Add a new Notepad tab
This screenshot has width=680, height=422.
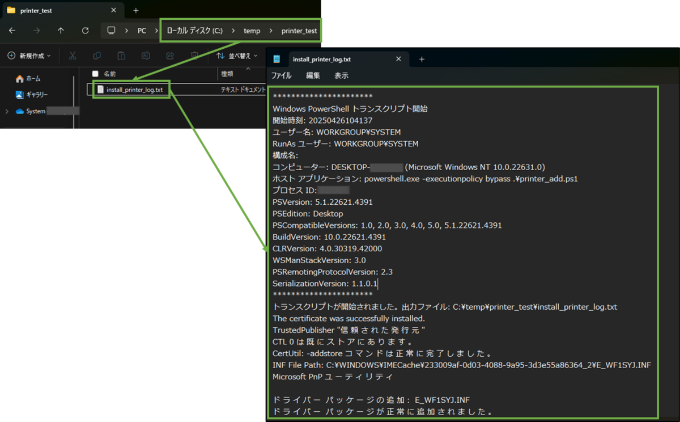pos(422,59)
